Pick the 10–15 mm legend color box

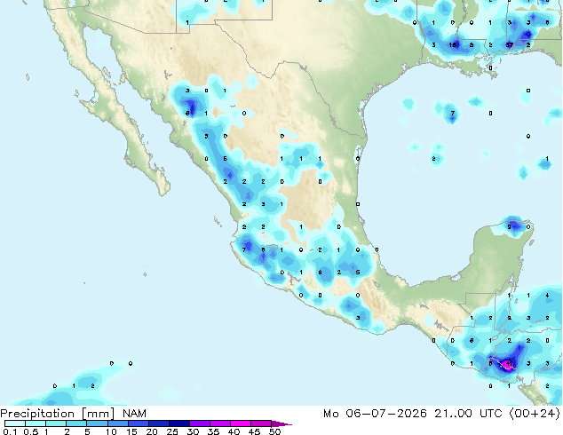click(x=117, y=423)
